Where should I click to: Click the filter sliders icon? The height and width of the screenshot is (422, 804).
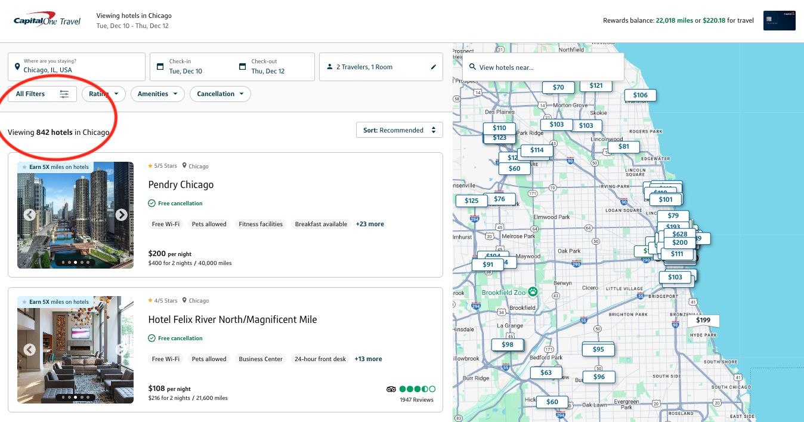[x=64, y=94]
